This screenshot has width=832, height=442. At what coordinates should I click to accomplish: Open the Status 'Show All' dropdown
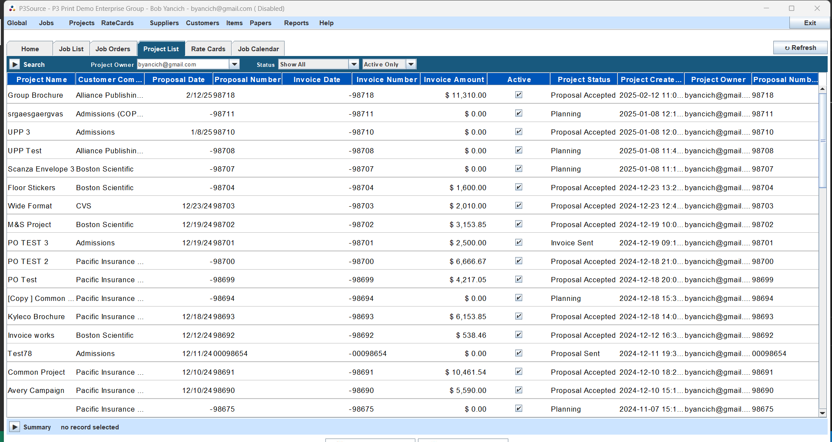point(354,64)
